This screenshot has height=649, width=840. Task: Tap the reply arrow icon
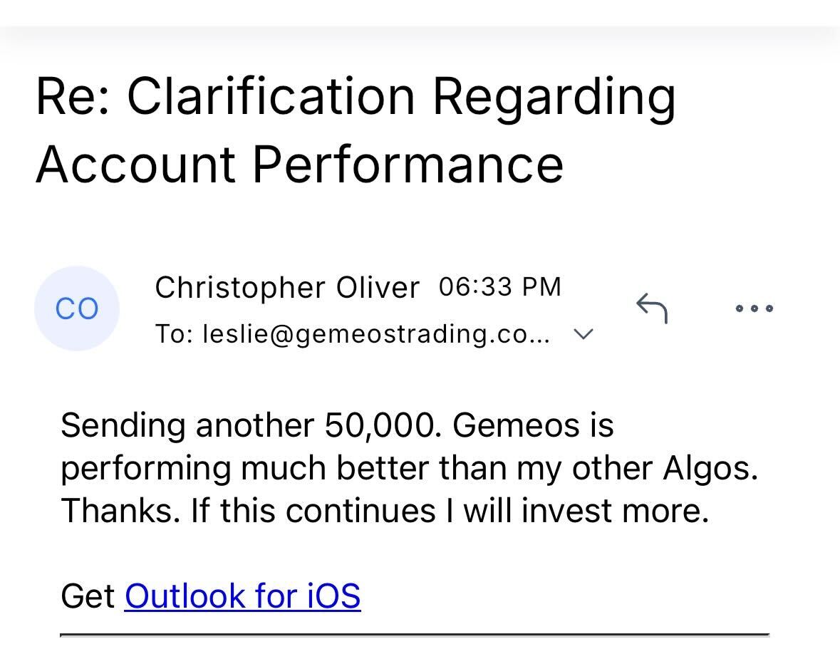[651, 308]
